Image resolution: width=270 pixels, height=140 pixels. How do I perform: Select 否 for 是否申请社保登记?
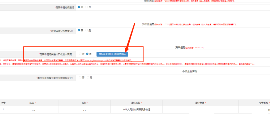point(79,7)
